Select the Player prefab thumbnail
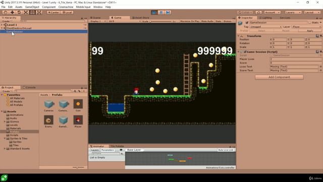Viewport: 323px width, 182px height. tap(78, 120)
